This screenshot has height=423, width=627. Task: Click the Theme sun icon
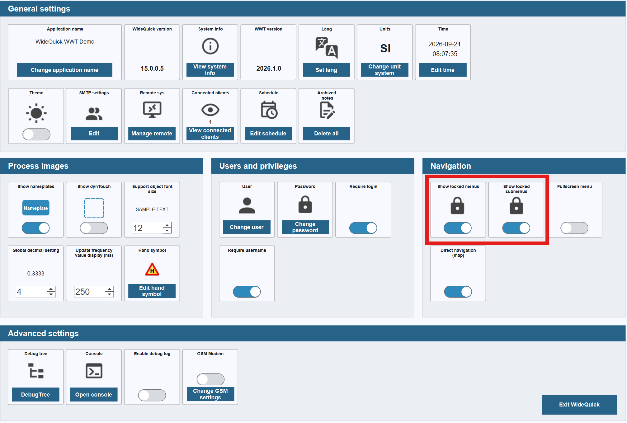(x=36, y=113)
